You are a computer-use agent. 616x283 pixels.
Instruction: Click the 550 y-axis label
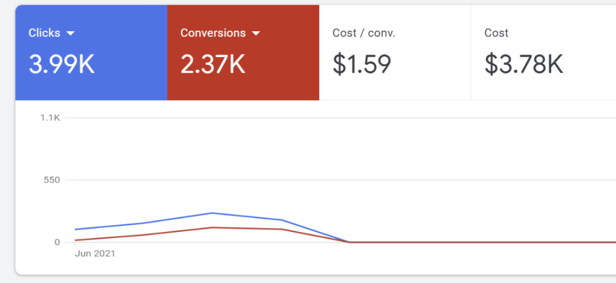52,180
